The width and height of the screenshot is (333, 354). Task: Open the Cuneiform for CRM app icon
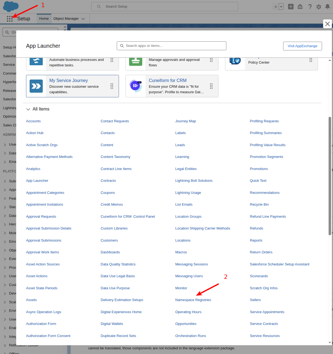136,86
